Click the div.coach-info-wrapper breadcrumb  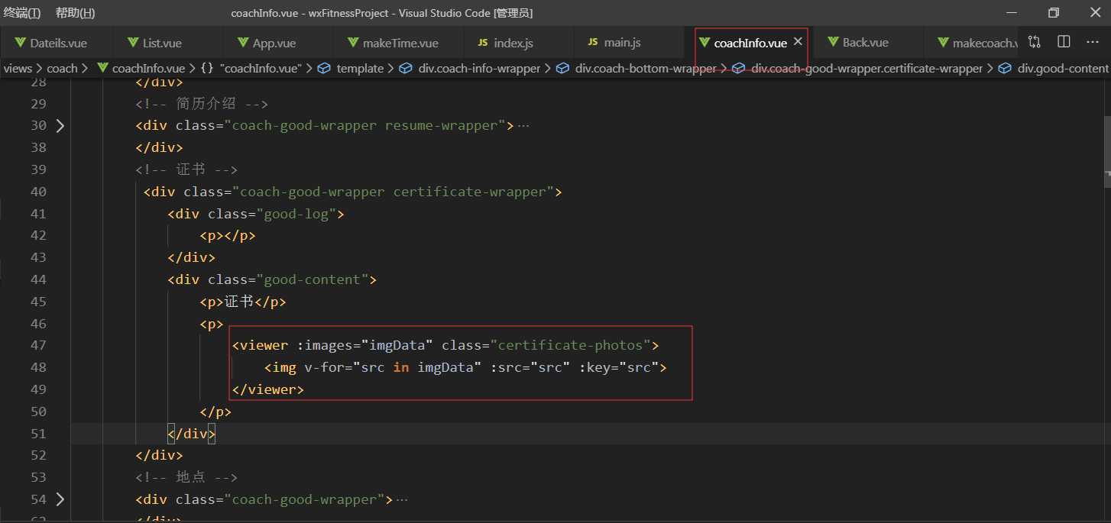(479, 69)
